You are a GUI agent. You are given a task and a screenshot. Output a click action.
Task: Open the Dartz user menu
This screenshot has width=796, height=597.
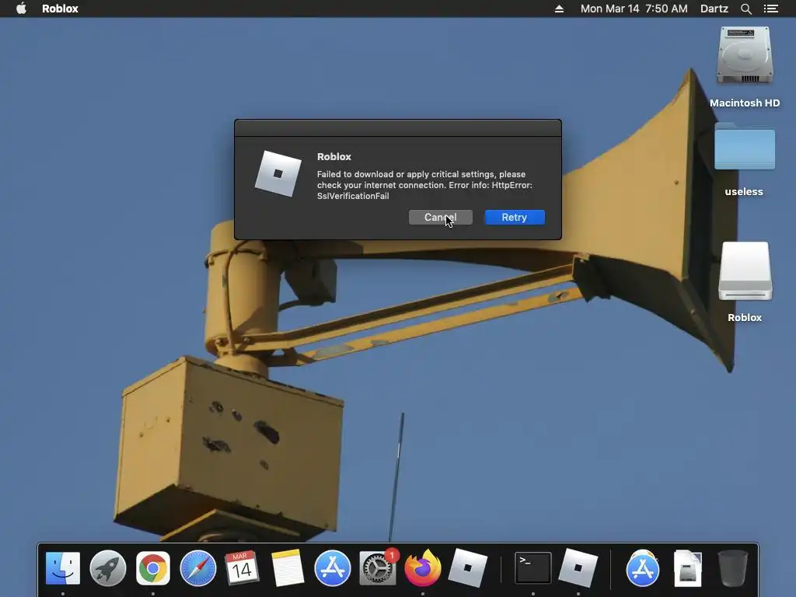[x=714, y=9]
